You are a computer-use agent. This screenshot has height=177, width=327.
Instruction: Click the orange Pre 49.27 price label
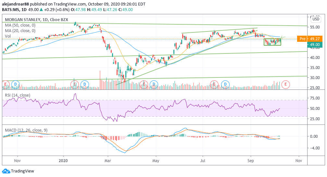pos(310,39)
